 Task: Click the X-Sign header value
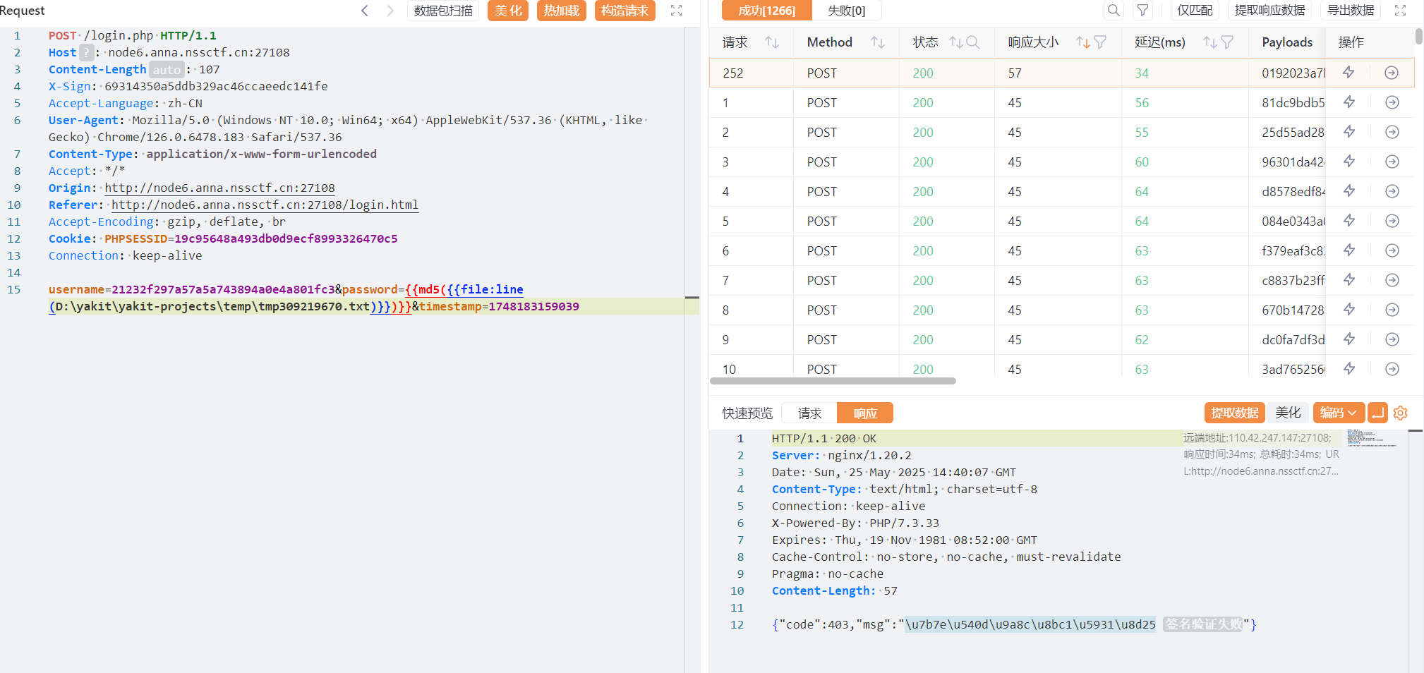tap(216, 86)
